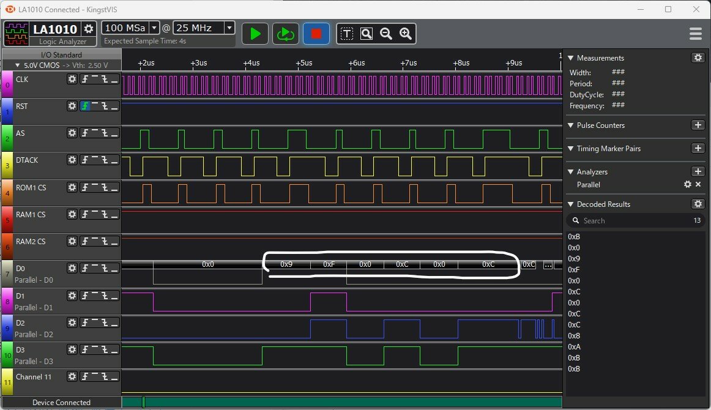Open the hamburger main menu

point(695,34)
